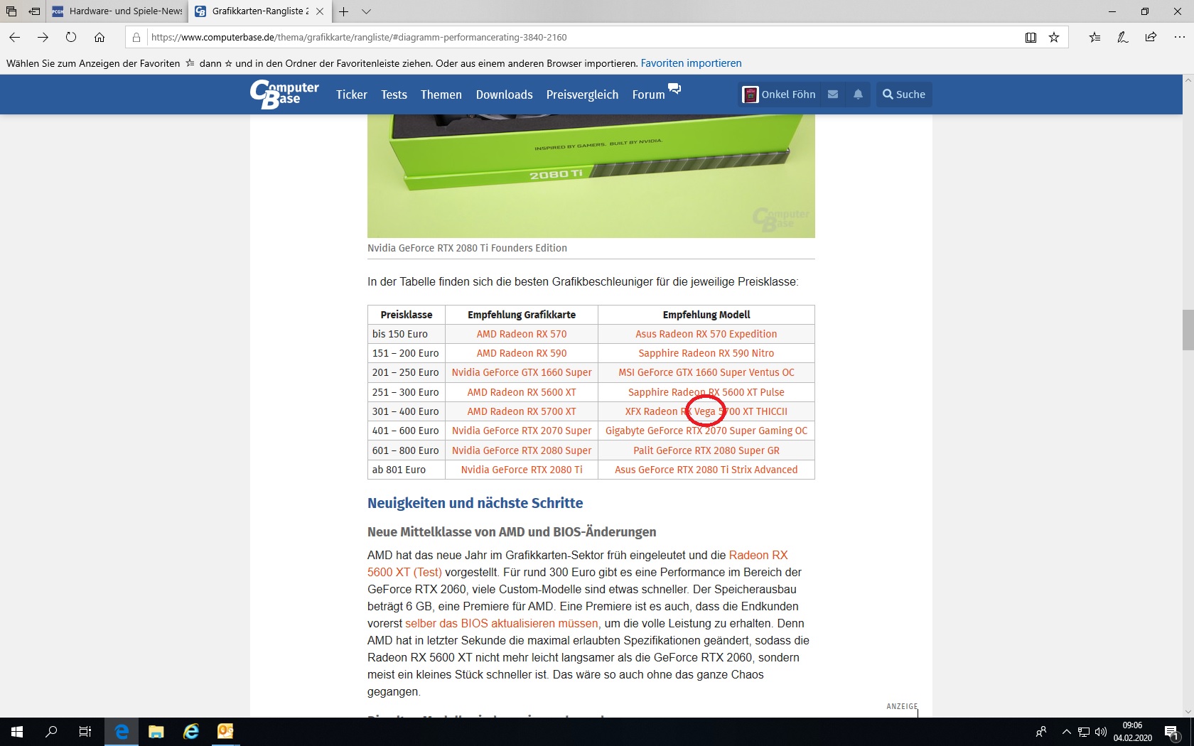Open Gigabyte GeForce RTX 2070 Super Gaming OC
Screen dimensions: 1194x746
coord(706,431)
